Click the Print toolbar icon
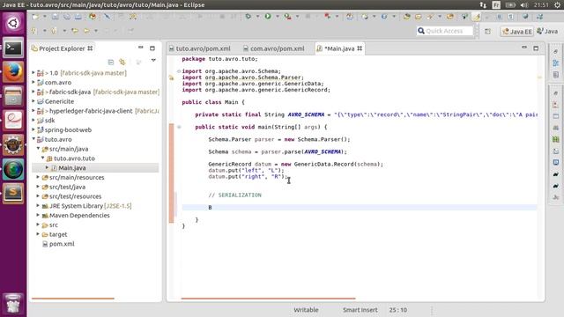The width and height of the screenshot is (564, 317). click(78, 17)
